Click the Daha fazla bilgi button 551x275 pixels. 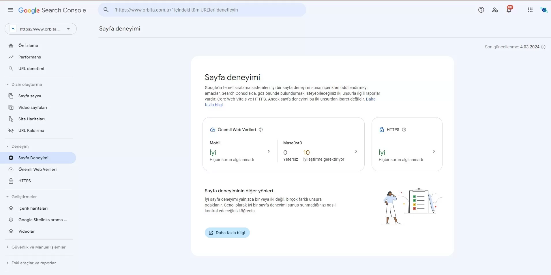[x=227, y=233]
